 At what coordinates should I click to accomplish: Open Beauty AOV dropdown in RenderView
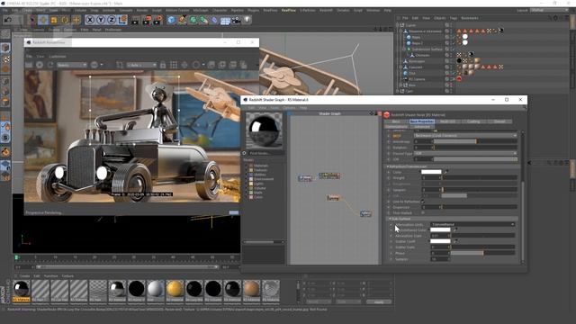pos(72,65)
